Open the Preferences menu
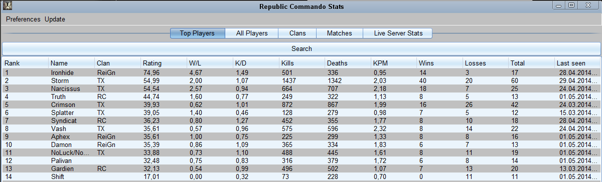Viewport: 602px width, 182px height. coord(23,19)
